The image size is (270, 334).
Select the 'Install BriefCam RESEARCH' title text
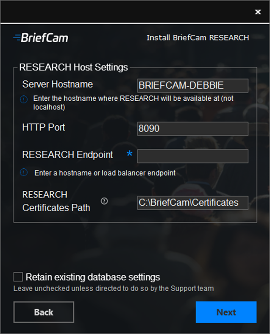[x=198, y=38]
